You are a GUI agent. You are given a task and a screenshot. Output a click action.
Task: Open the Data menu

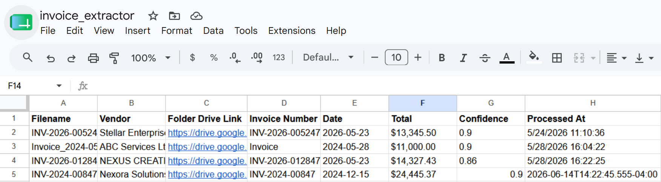pyautogui.click(x=213, y=31)
